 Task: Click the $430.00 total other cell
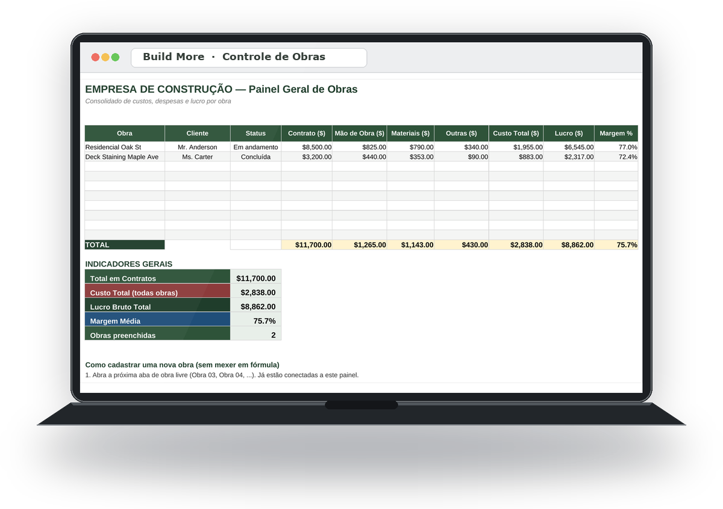462,245
